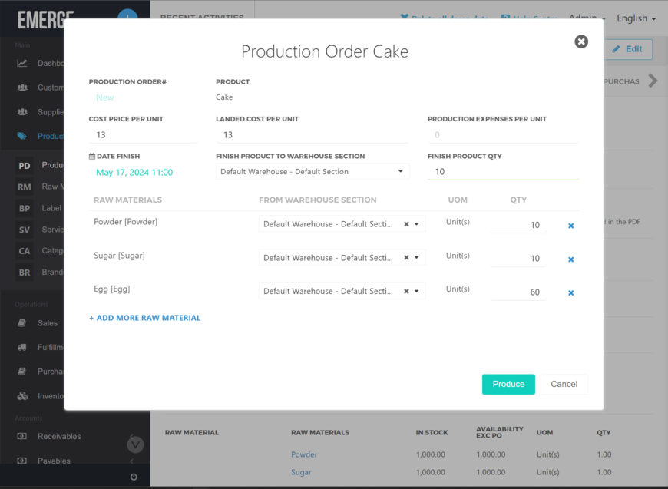Remove the Powder raw material row
This screenshot has height=489, width=668.
pyautogui.click(x=570, y=226)
